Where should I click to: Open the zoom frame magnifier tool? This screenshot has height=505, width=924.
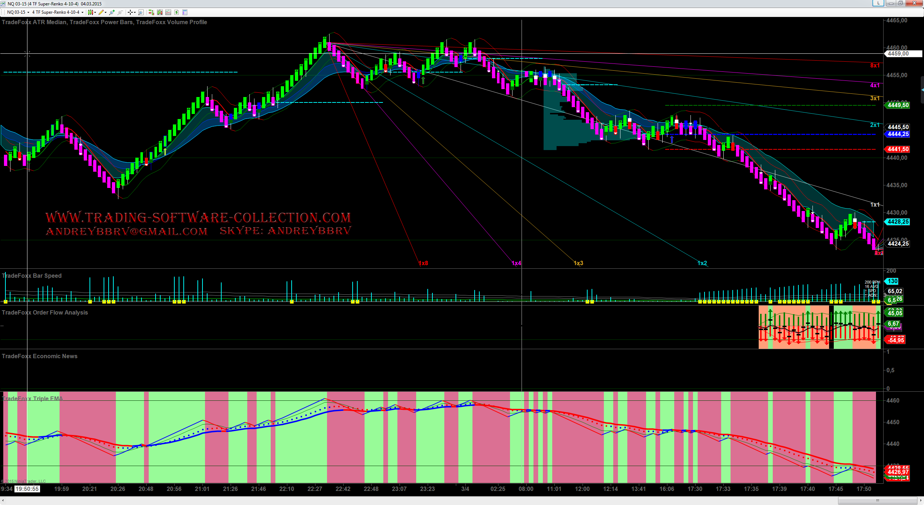pos(141,12)
